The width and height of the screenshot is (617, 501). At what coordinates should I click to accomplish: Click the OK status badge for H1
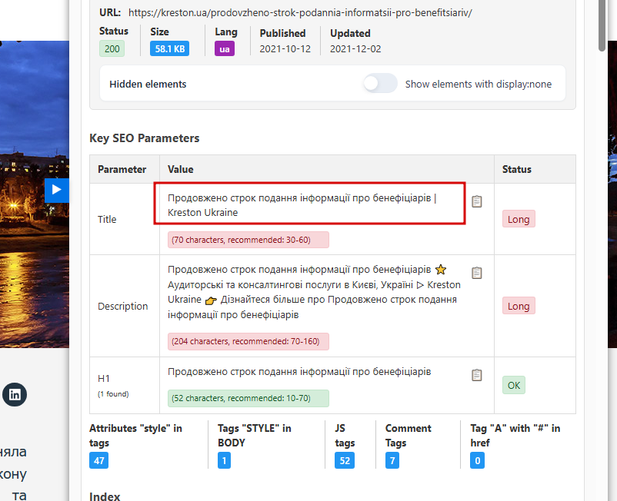coord(514,385)
